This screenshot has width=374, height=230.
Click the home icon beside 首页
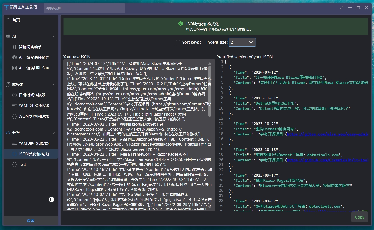click(x=8, y=20)
